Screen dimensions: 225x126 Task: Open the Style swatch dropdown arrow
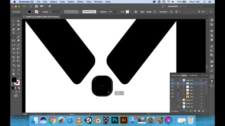[x=130, y=12]
